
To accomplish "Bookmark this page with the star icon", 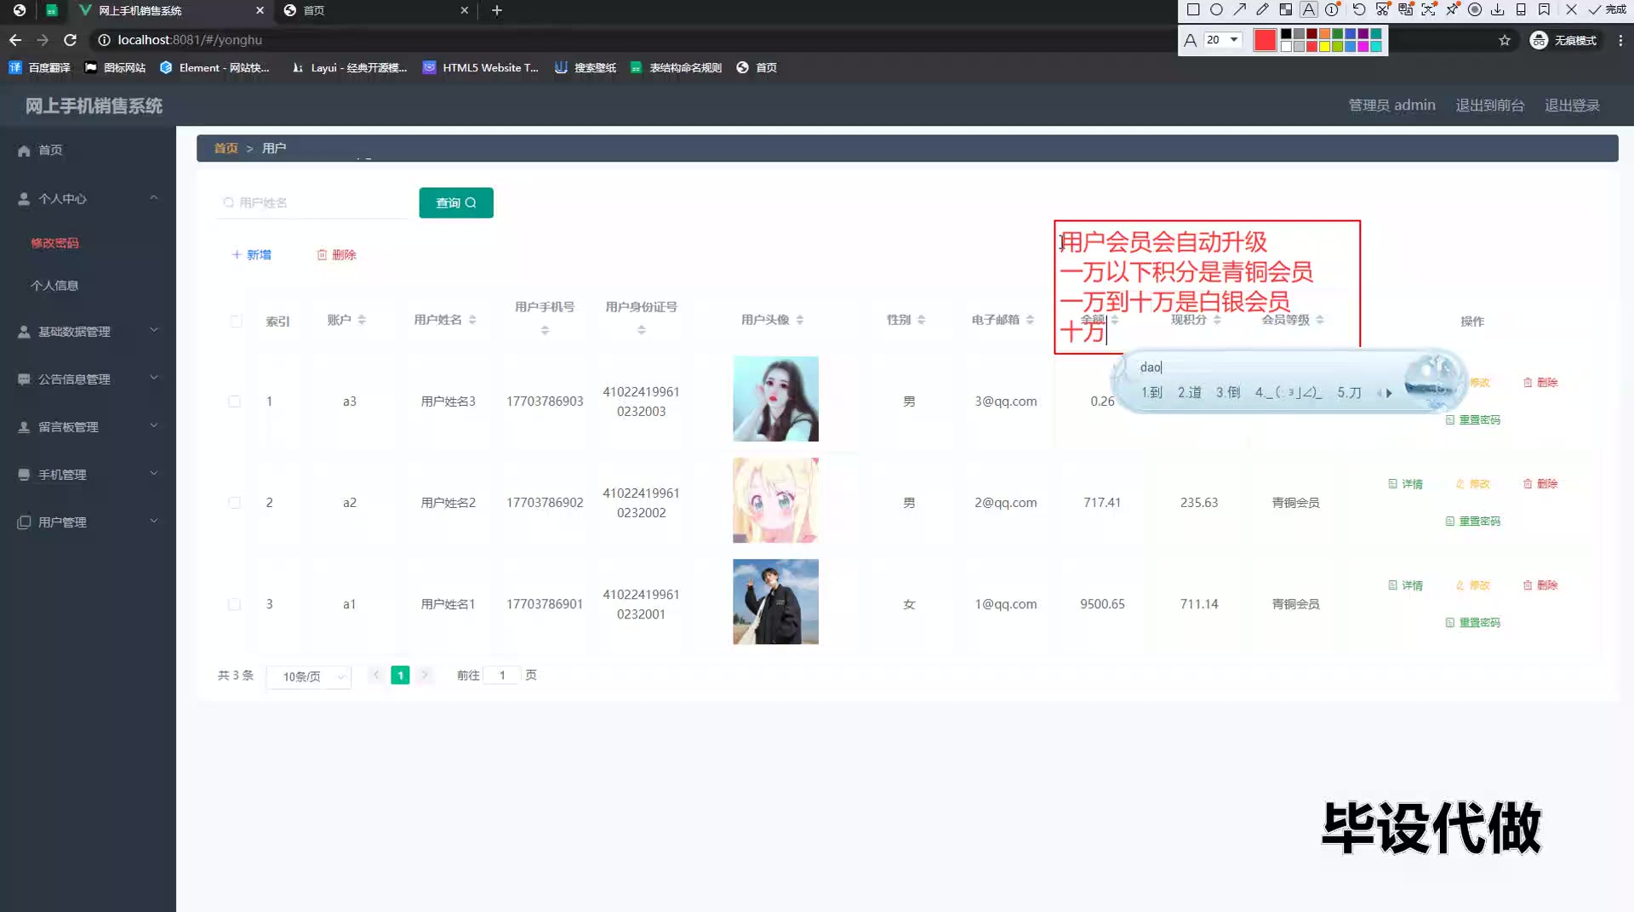I will (1505, 40).
